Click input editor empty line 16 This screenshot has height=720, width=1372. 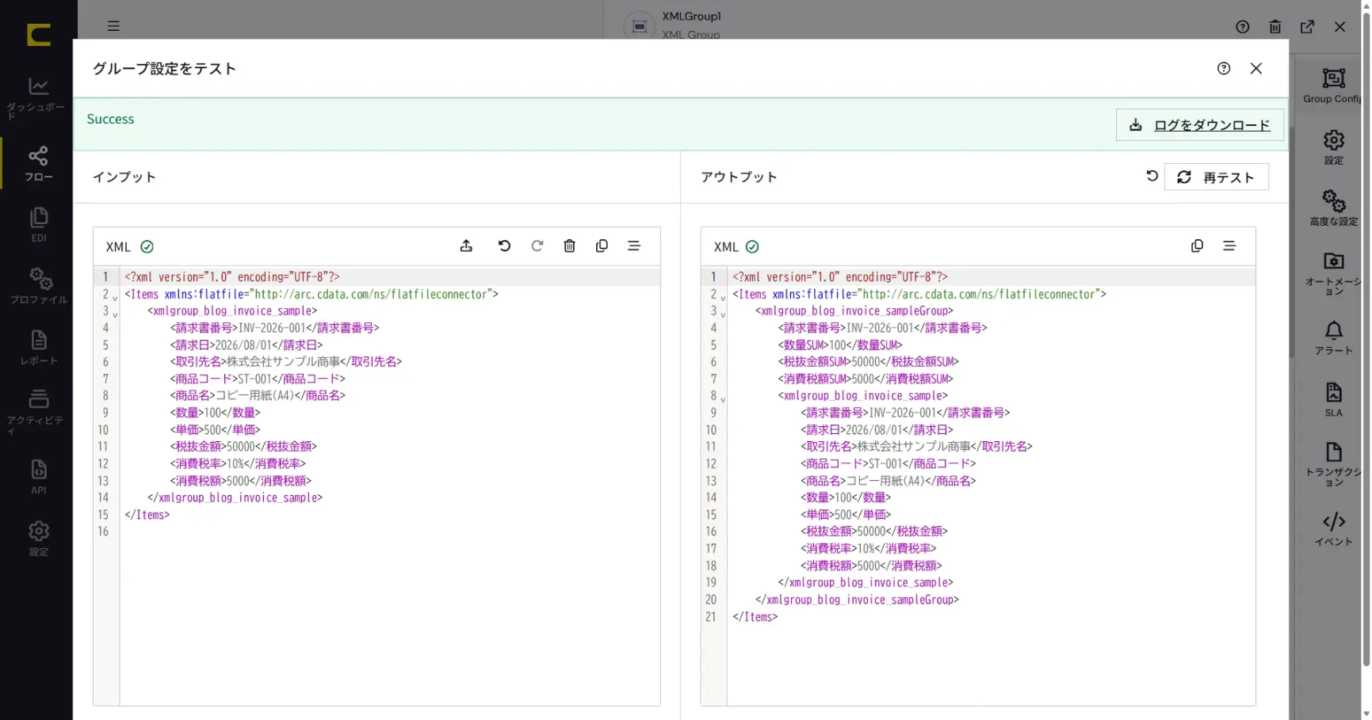[x=390, y=531]
